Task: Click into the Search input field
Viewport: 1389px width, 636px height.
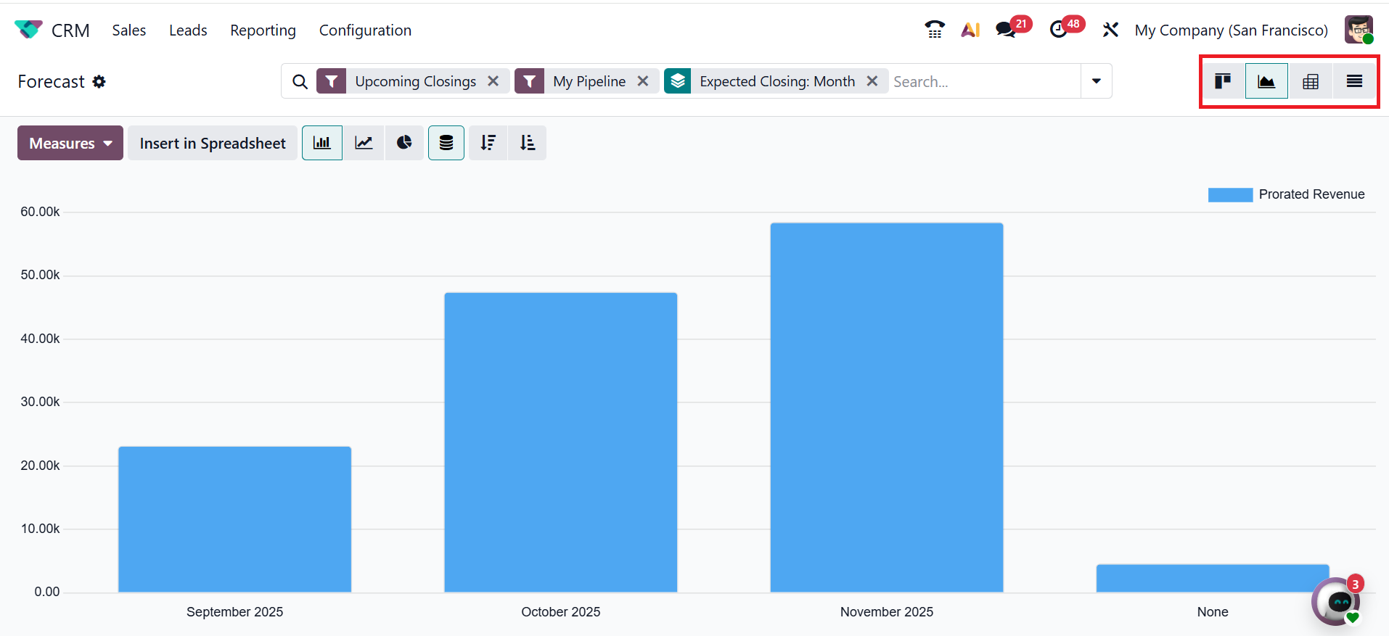Action: 983,81
